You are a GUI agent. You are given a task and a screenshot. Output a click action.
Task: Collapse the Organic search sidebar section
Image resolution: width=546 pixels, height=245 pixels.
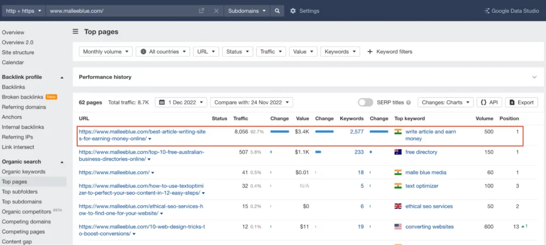tap(62, 162)
